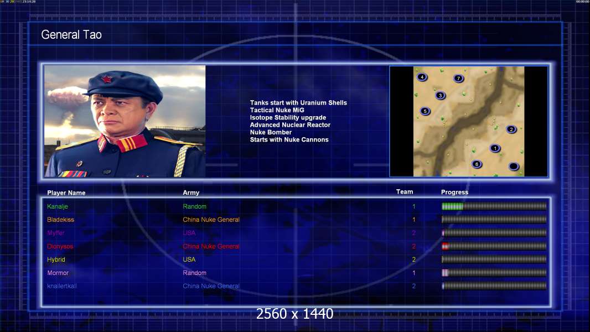Viewport: 590px width, 332px height.
Task: Click the "Progress" column header
Action: point(454,192)
